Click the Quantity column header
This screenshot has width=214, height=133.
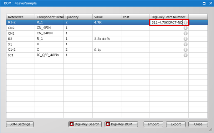[78, 17]
